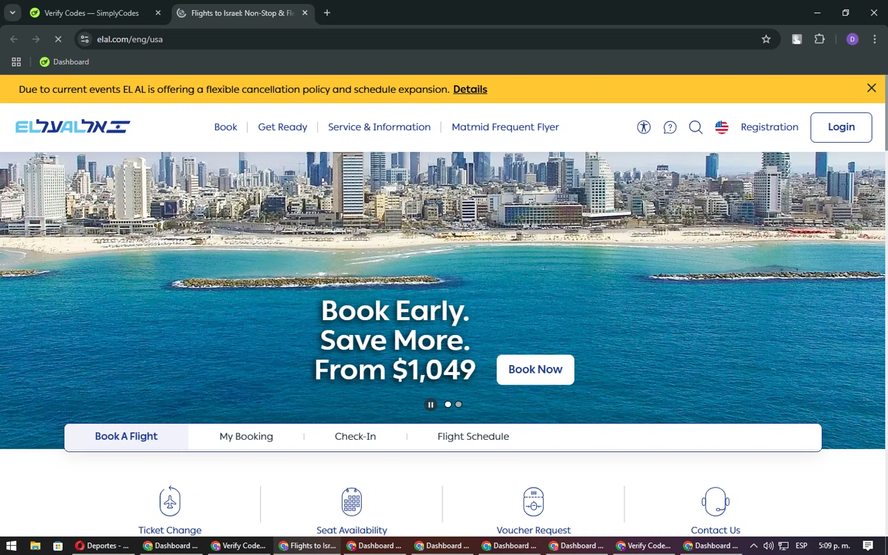Open the Chrome profile avatar D
Viewport: 888px width, 555px height.
(x=852, y=39)
